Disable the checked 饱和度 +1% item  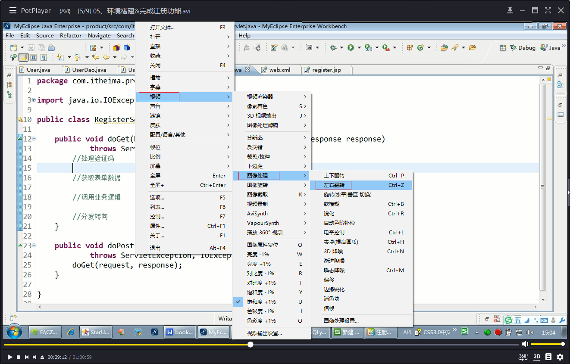coord(272,302)
